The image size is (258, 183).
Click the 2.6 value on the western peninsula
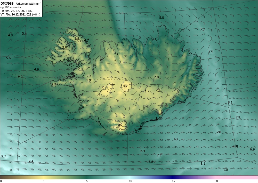[x=72, y=82]
